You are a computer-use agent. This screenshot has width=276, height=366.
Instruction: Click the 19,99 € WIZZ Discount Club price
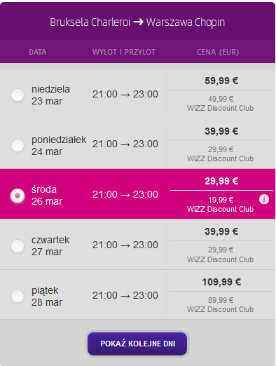[x=221, y=204]
